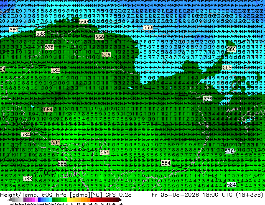
Task: Click the 584 label in bottom right corner
Action: 231,184
